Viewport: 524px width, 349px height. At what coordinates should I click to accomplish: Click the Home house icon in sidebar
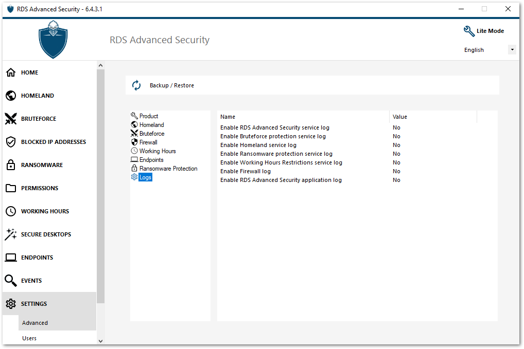click(x=11, y=72)
